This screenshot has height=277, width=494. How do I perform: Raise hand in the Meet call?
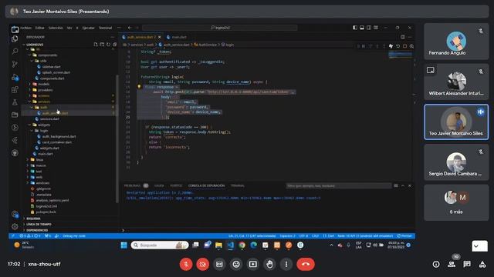point(269,265)
